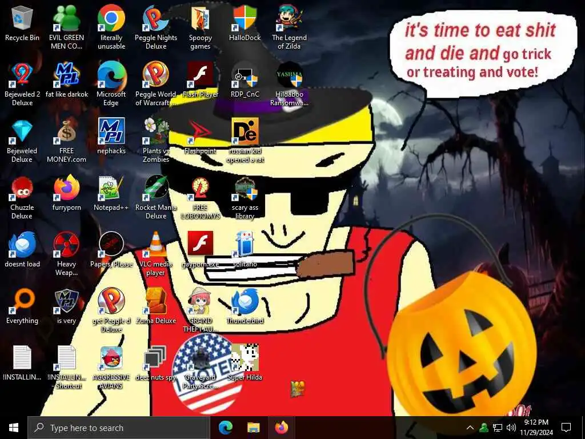585x439 pixels.
Task: Click the small unlabeled icon right of Super Hilda
Action: pos(297,389)
